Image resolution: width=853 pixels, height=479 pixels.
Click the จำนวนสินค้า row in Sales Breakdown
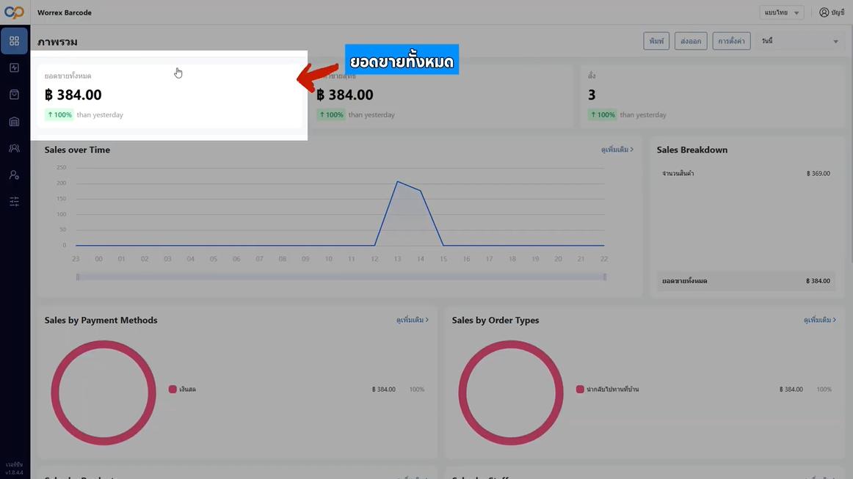[x=746, y=173]
